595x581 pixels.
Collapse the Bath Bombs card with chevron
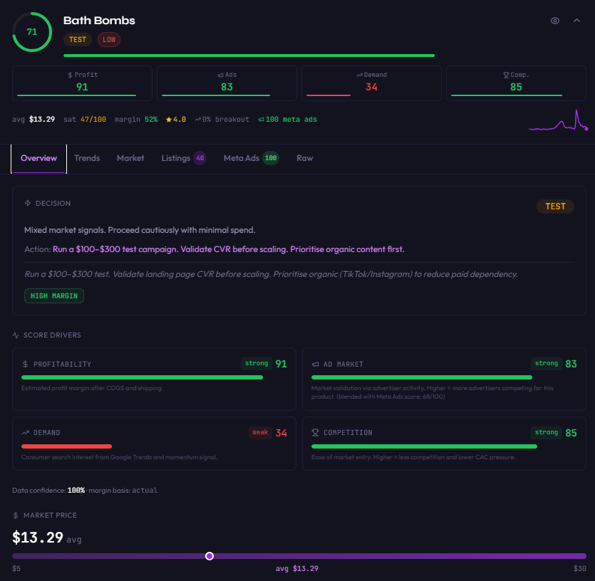pos(576,21)
